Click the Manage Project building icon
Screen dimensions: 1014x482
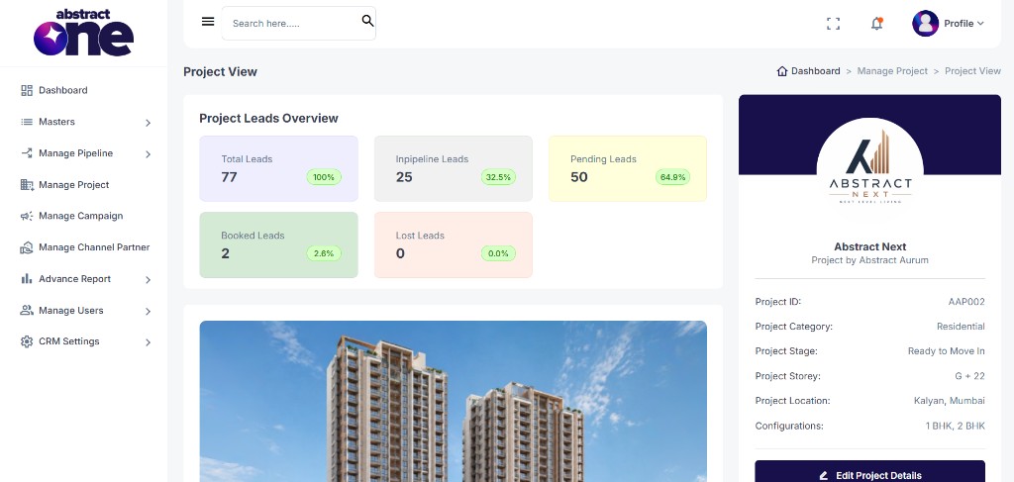click(27, 185)
